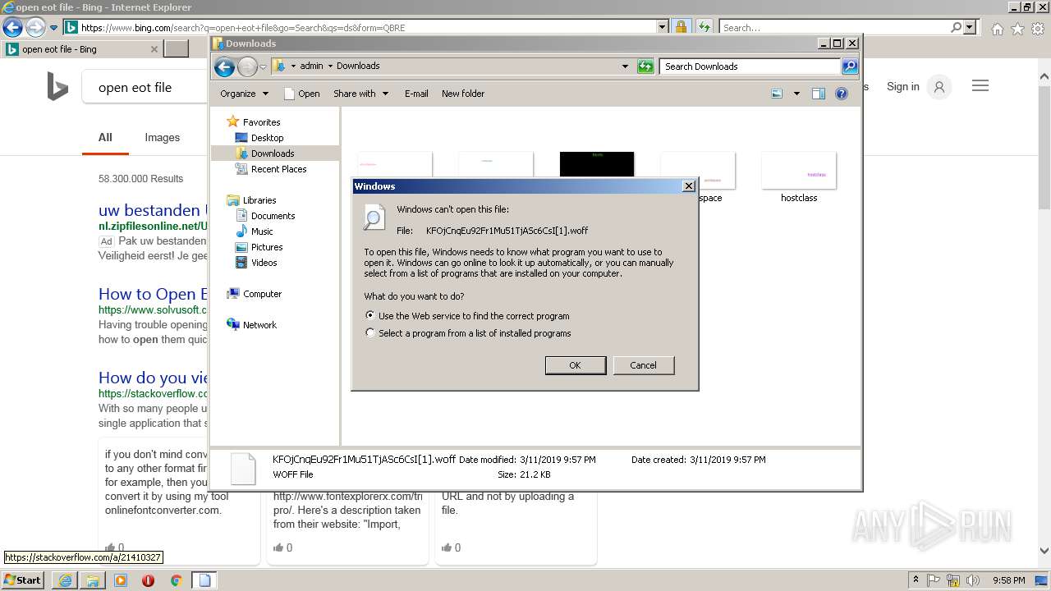Launch Internet Explorer from the taskbar
The width and height of the screenshot is (1051, 591).
pos(65,580)
